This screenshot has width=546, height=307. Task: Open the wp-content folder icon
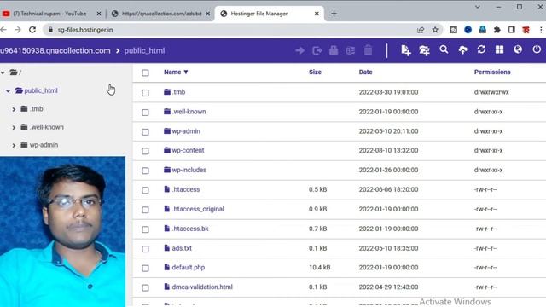167,150
